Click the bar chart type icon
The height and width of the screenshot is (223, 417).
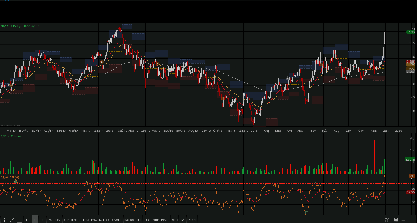pyautogui.click(x=395, y=220)
